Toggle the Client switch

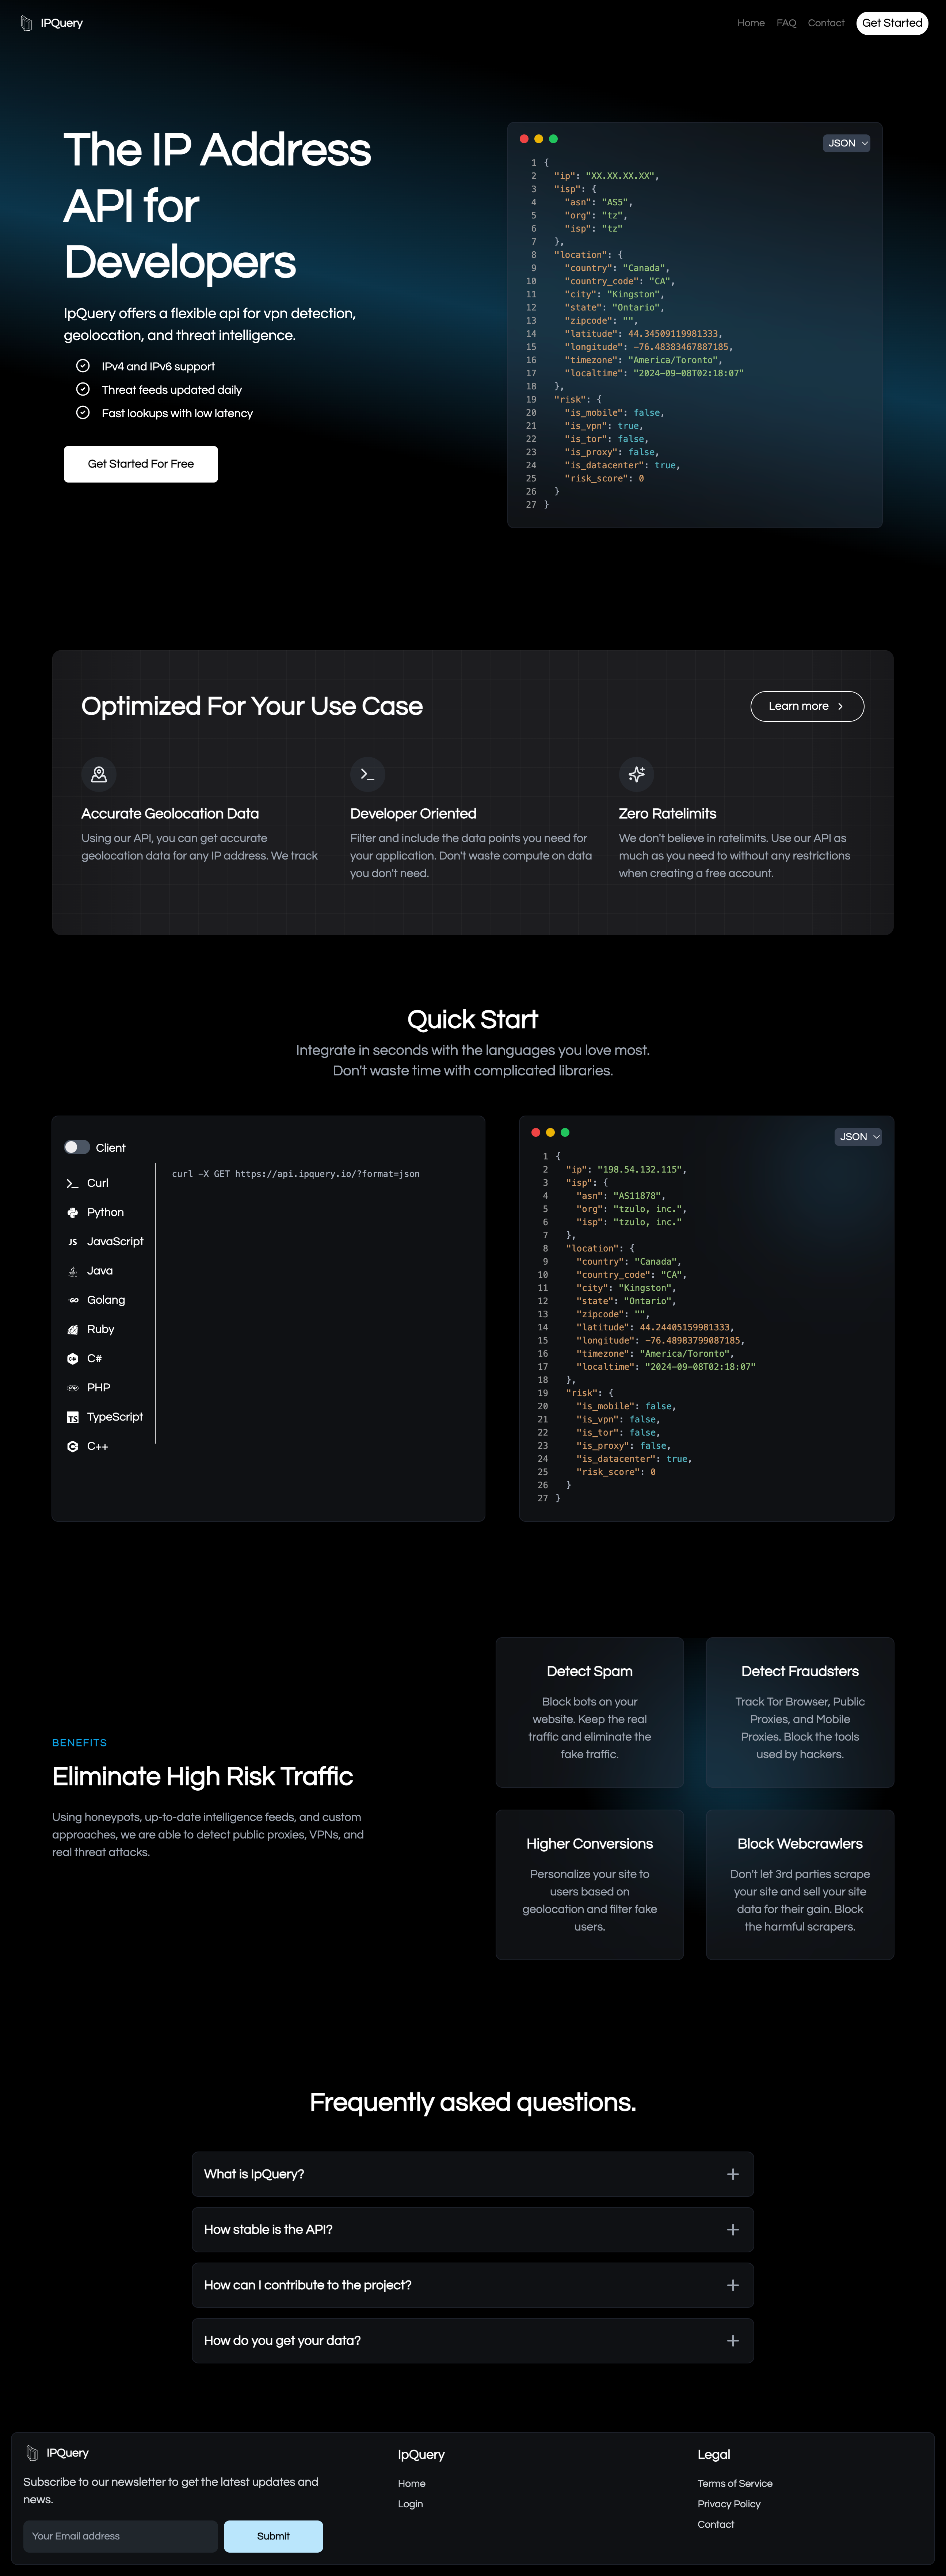[x=77, y=1147]
